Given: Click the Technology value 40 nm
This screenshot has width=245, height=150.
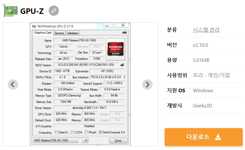Looking at the screenshot, I should [x=64, y=53].
